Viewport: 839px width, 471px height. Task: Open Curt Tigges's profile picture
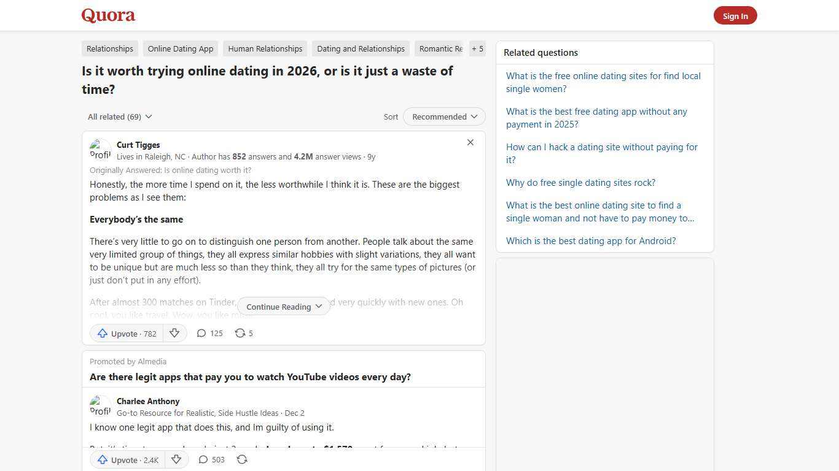tap(100, 149)
